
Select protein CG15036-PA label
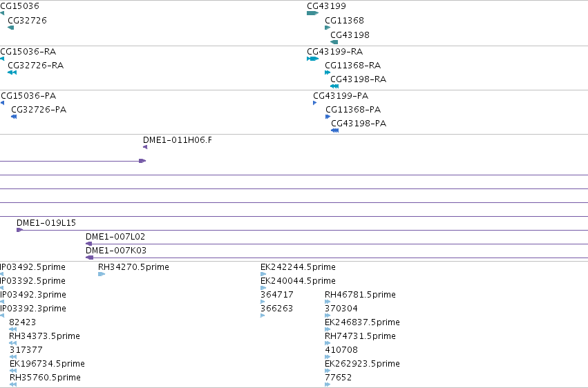[28, 96]
